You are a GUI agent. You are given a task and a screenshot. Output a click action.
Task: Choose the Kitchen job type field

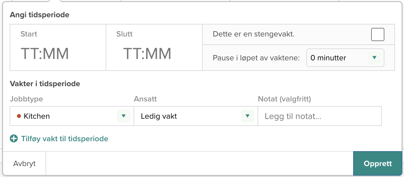[x=72, y=116]
